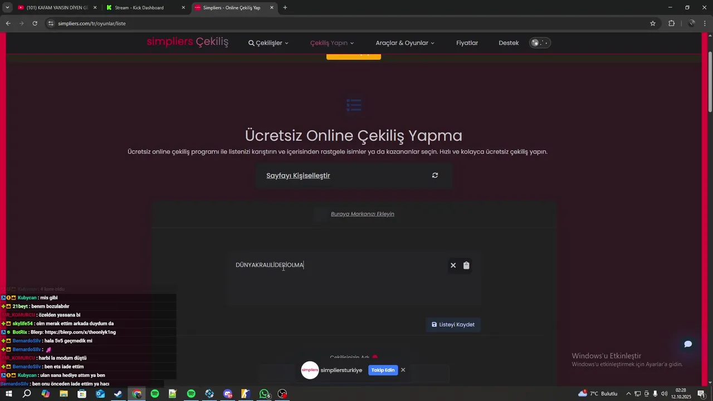Open the Windows Start menu
Viewport: 713px width, 401px height.
coord(8,394)
